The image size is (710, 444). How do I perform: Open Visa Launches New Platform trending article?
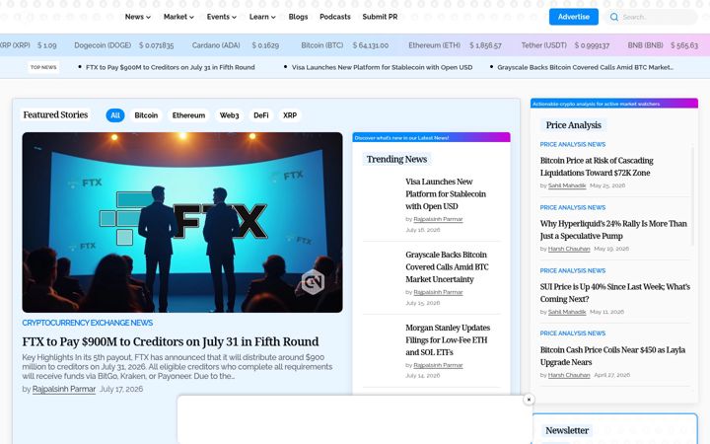tap(446, 194)
